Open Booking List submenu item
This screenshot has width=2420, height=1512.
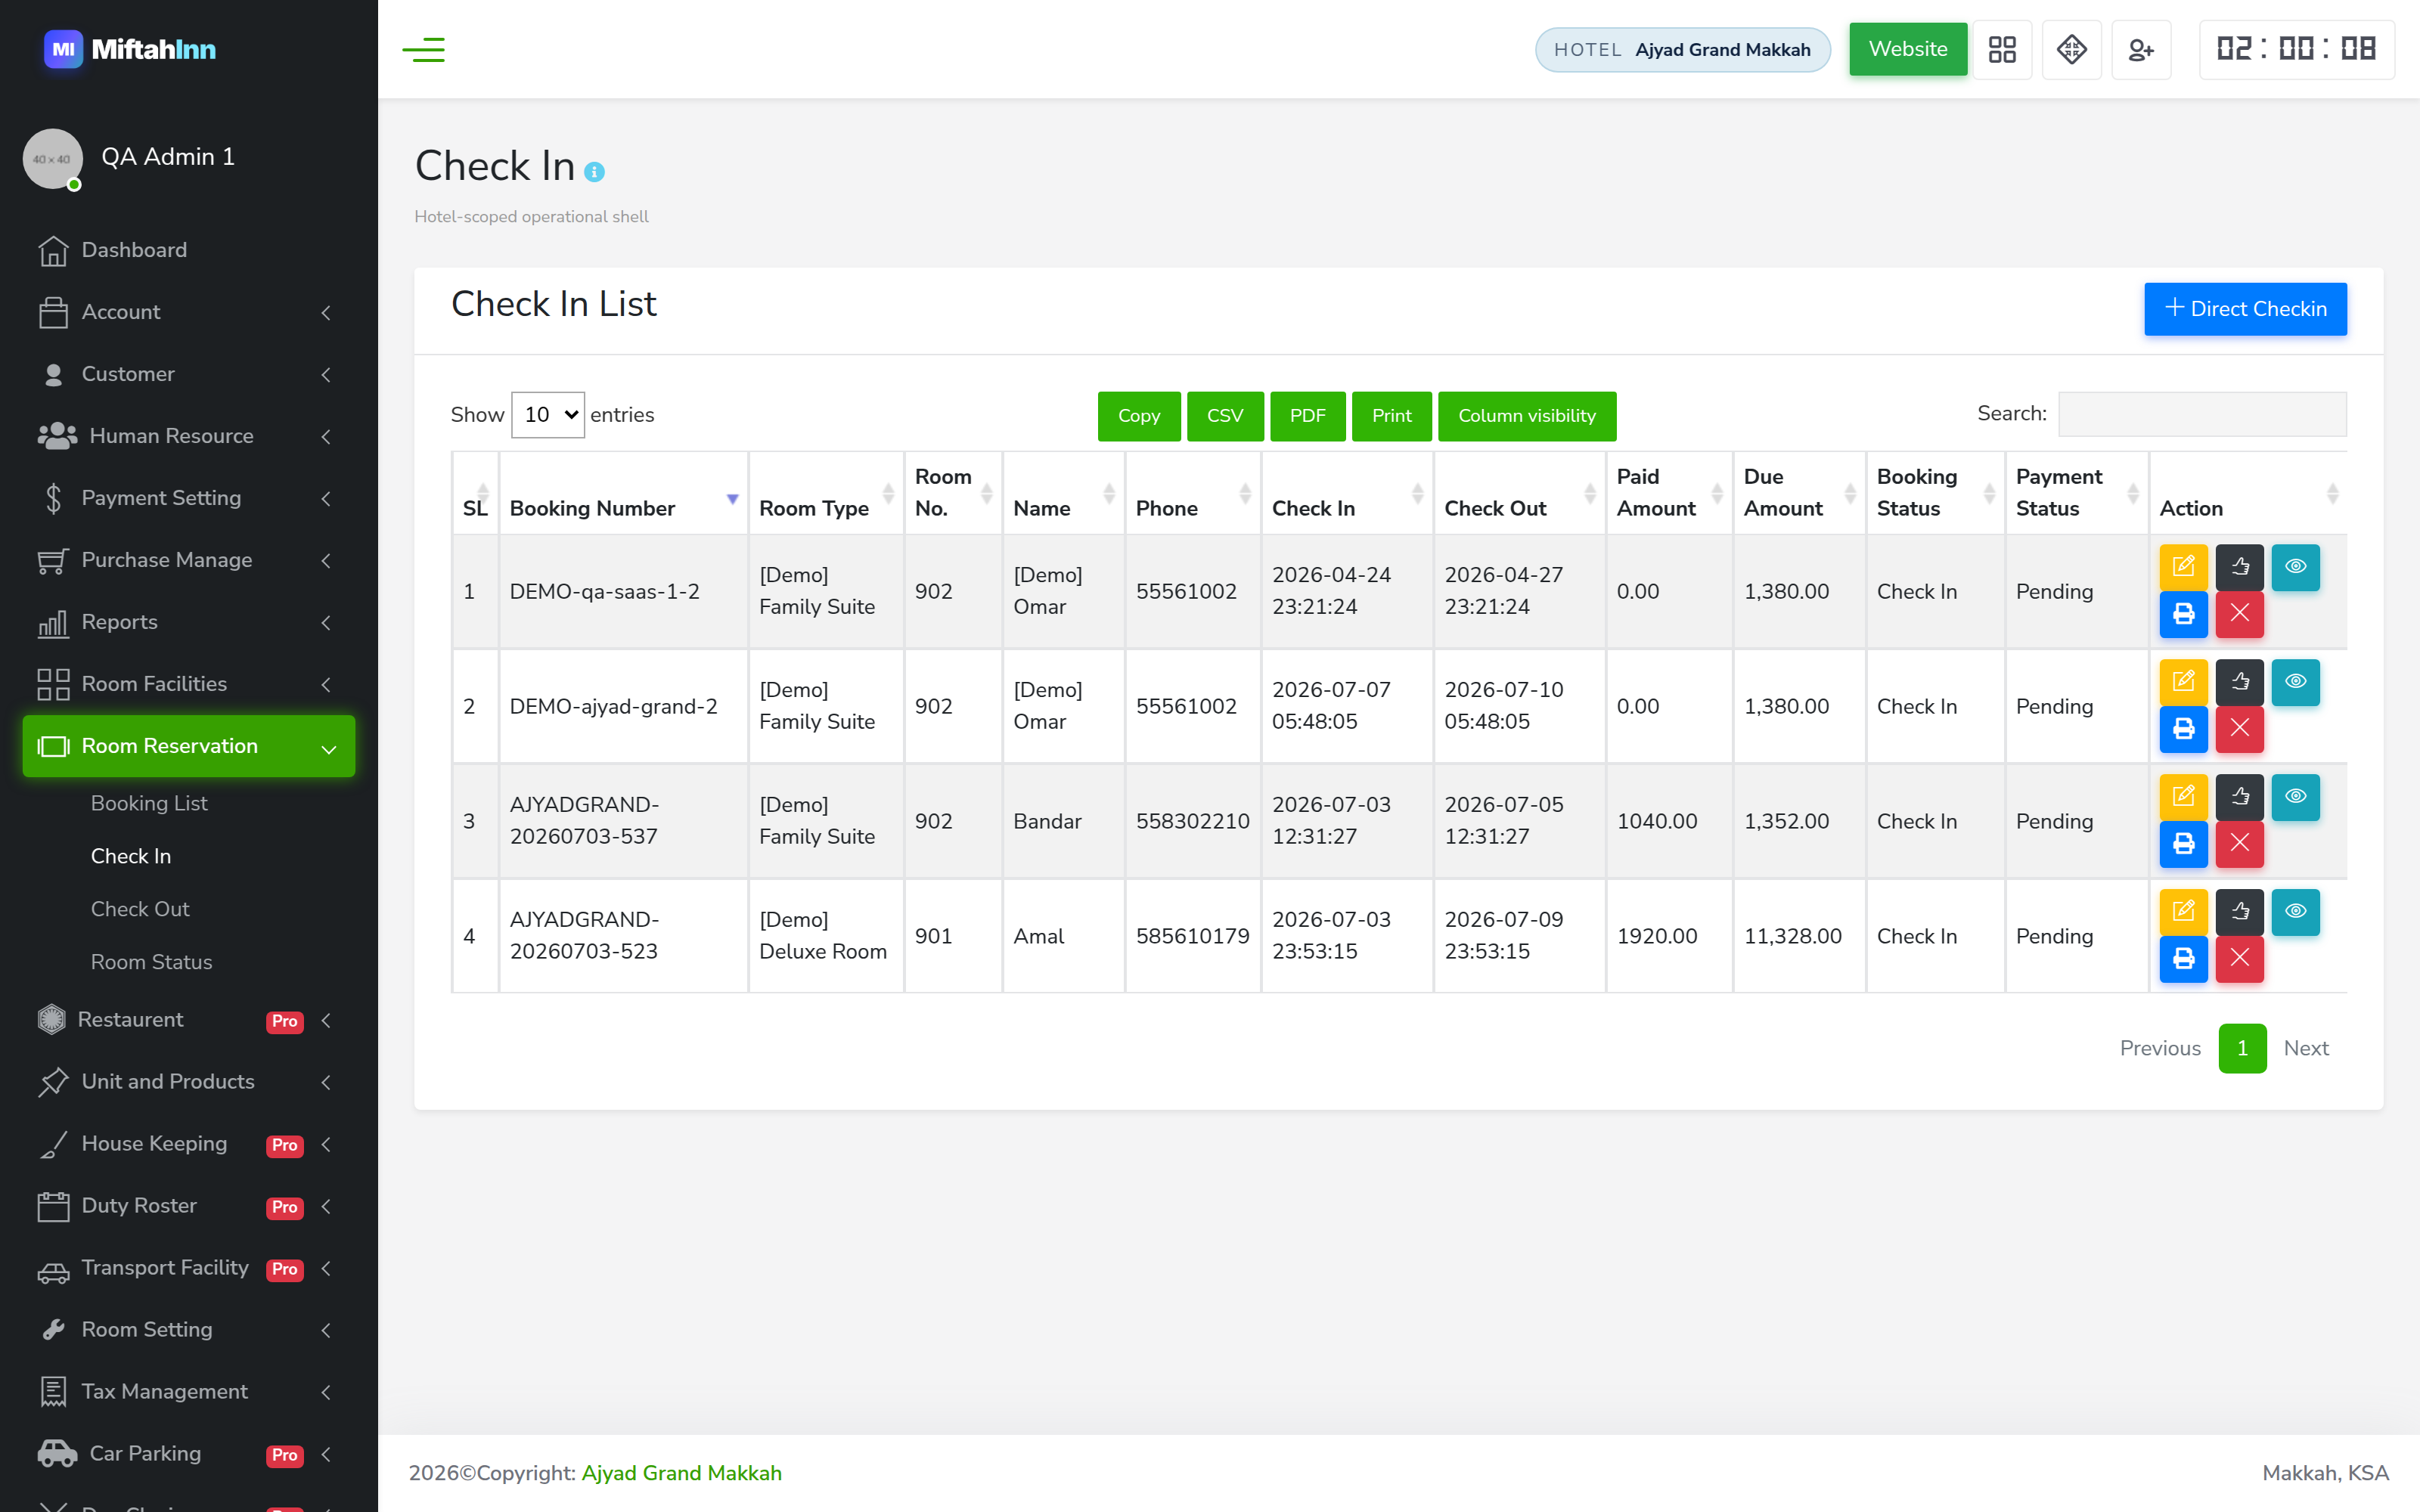coord(149,803)
